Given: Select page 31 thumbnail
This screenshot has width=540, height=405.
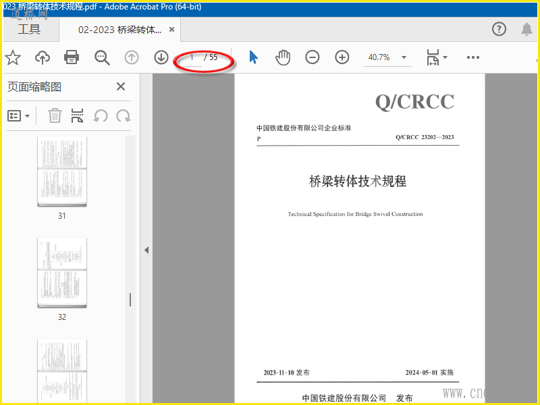Looking at the screenshot, I should tap(62, 171).
